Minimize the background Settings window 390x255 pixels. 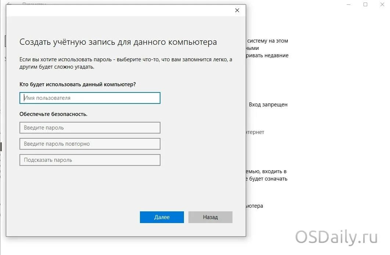point(349,4)
